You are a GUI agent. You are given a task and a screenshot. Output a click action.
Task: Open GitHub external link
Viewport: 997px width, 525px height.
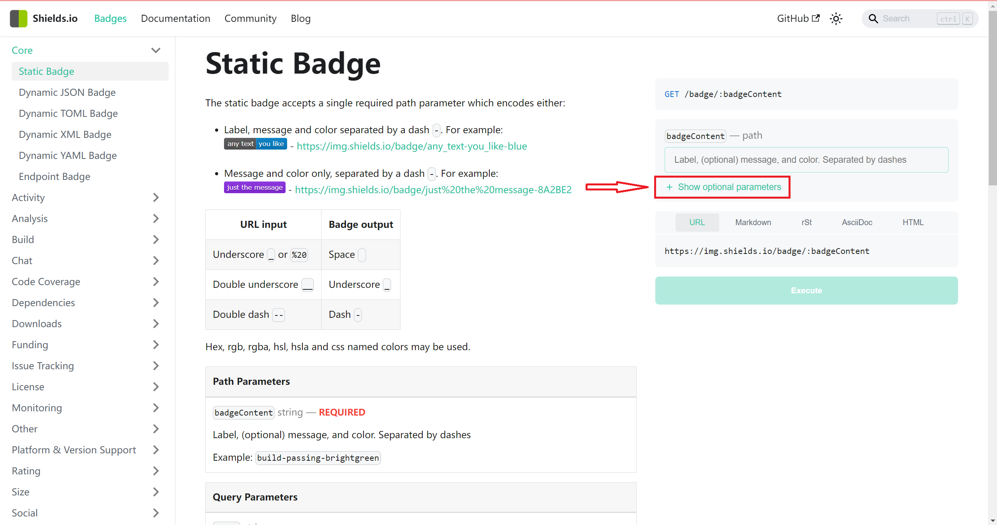click(798, 18)
